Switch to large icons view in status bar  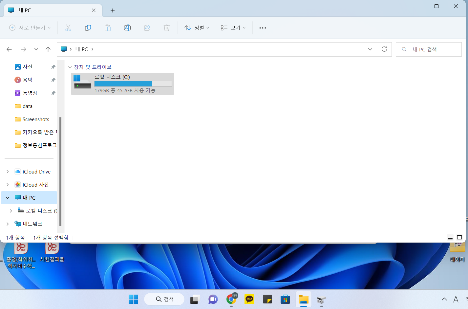(x=459, y=238)
